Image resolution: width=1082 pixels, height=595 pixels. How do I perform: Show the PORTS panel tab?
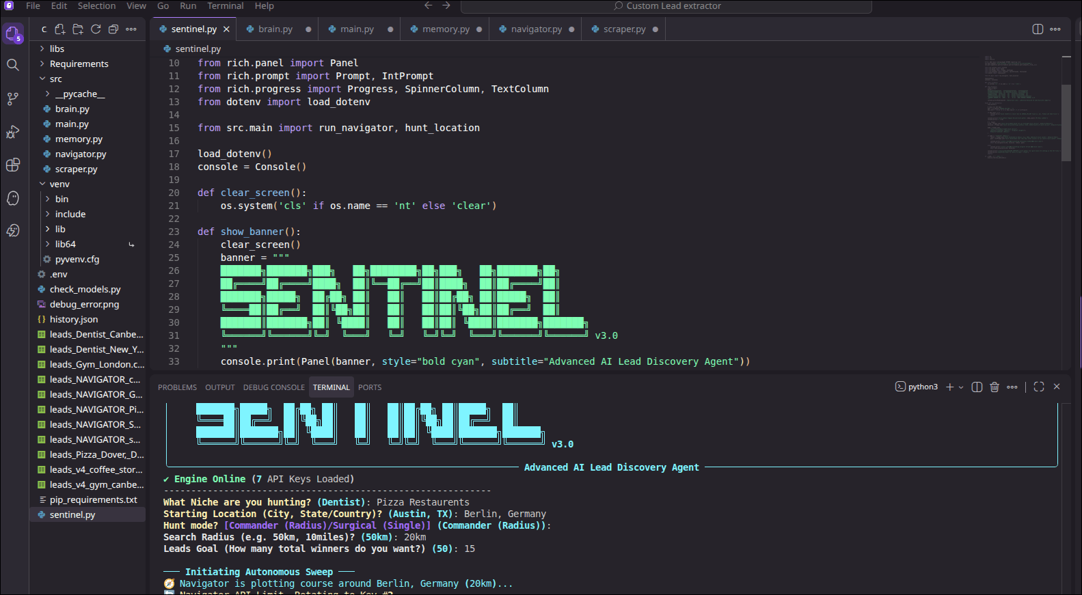pyautogui.click(x=370, y=387)
